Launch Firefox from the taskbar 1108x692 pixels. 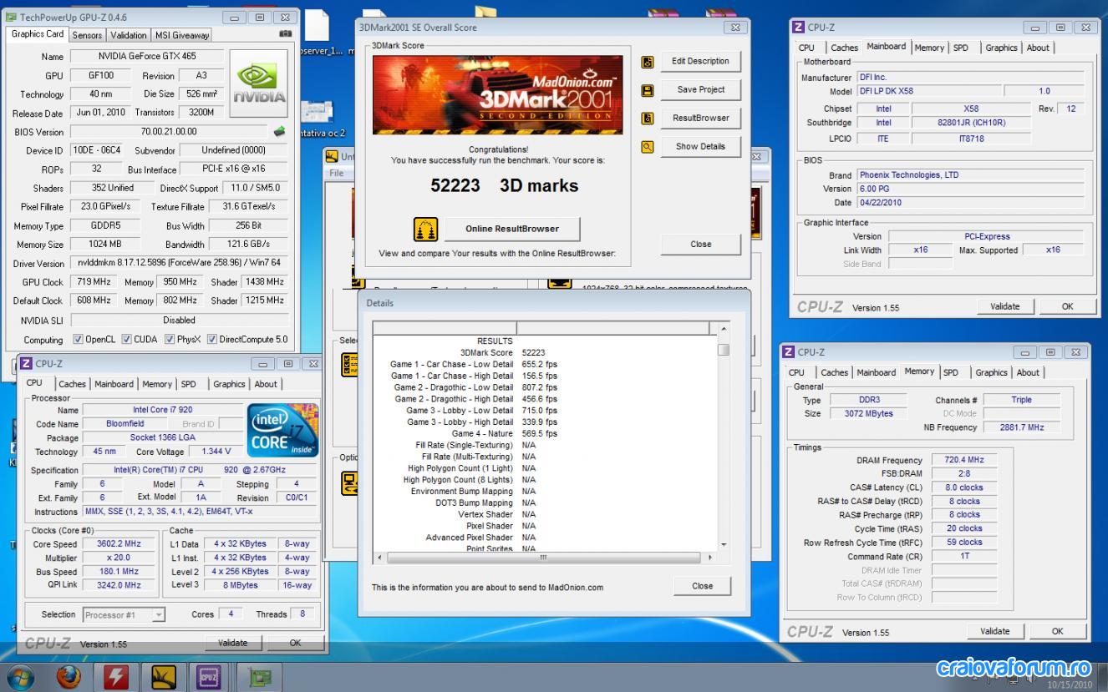(69, 677)
